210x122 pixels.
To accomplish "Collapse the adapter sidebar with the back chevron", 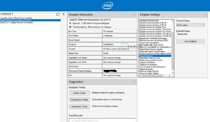I will click(x=64, y=14).
